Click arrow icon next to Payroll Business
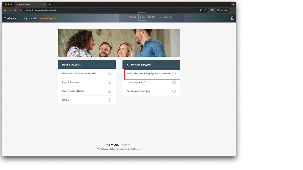The image size is (303, 170). pos(109,82)
